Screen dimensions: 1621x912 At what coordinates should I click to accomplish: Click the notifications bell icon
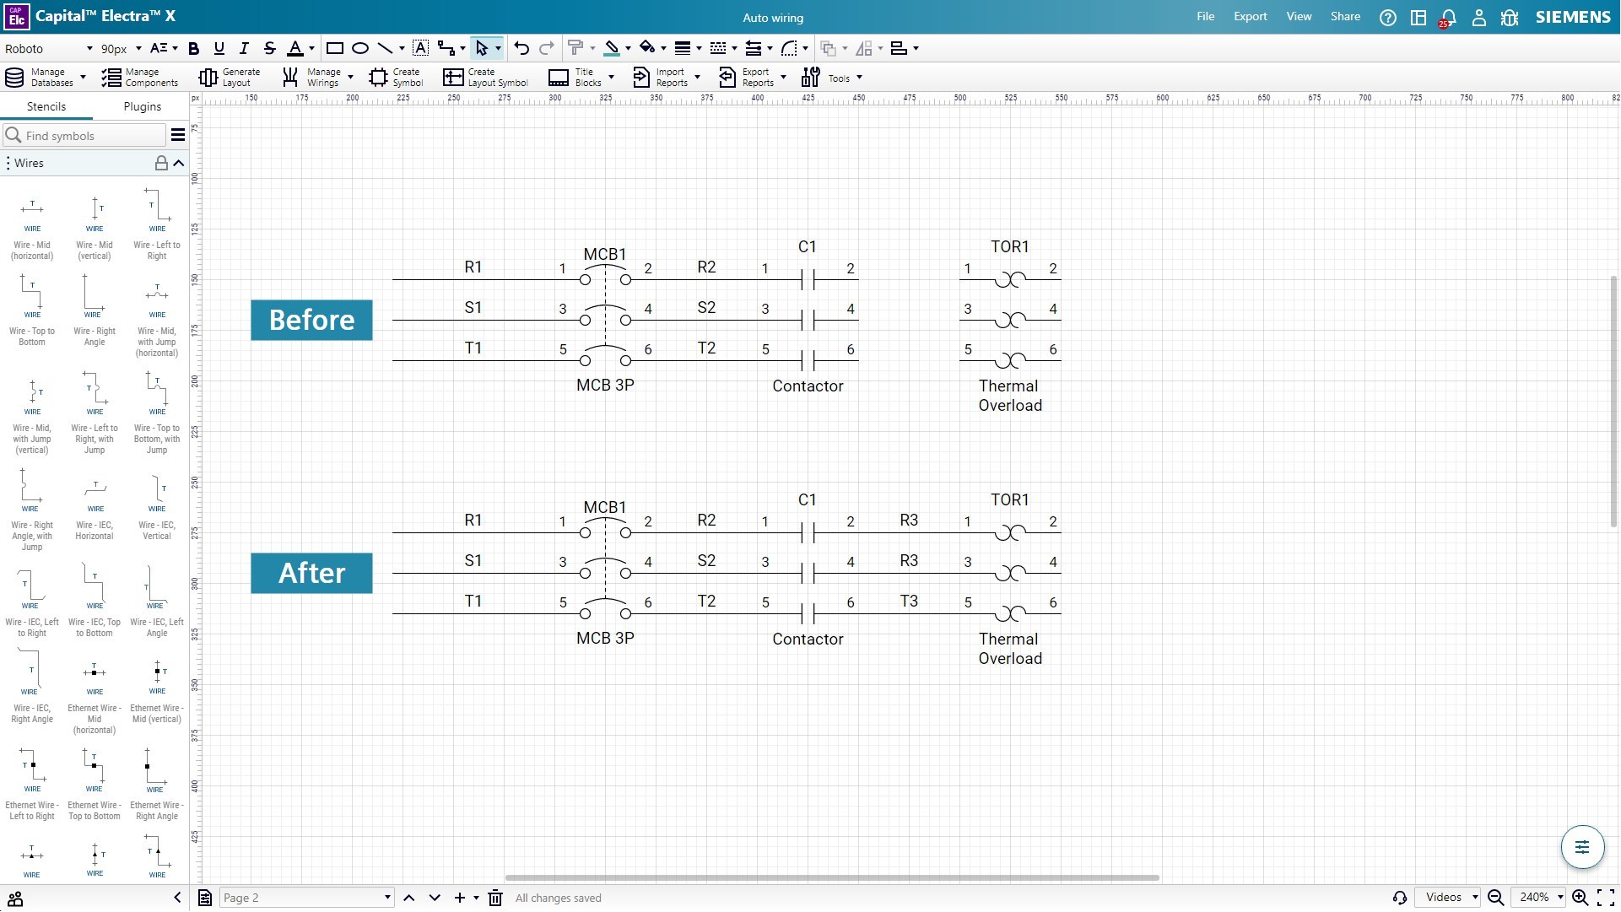click(x=1448, y=18)
